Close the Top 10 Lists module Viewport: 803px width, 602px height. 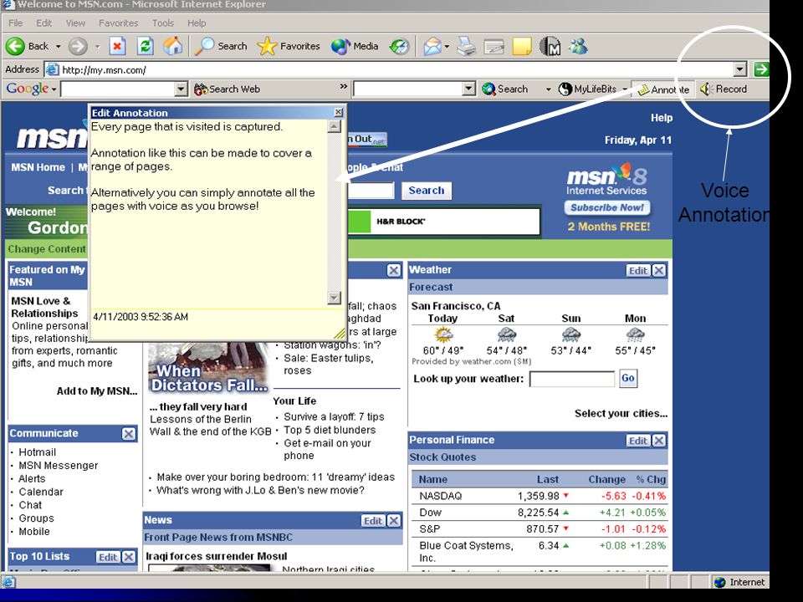129,557
